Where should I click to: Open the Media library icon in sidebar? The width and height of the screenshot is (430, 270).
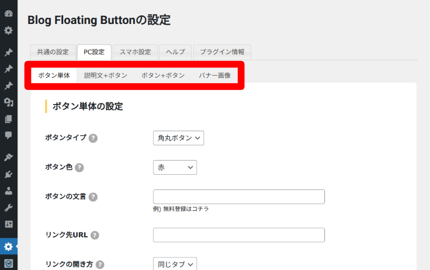[9, 102]
